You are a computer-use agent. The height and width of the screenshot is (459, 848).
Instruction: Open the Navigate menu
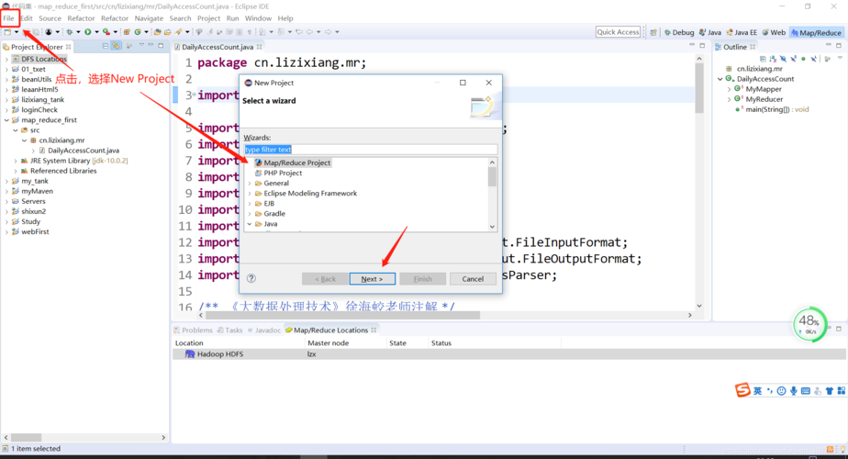149,18
